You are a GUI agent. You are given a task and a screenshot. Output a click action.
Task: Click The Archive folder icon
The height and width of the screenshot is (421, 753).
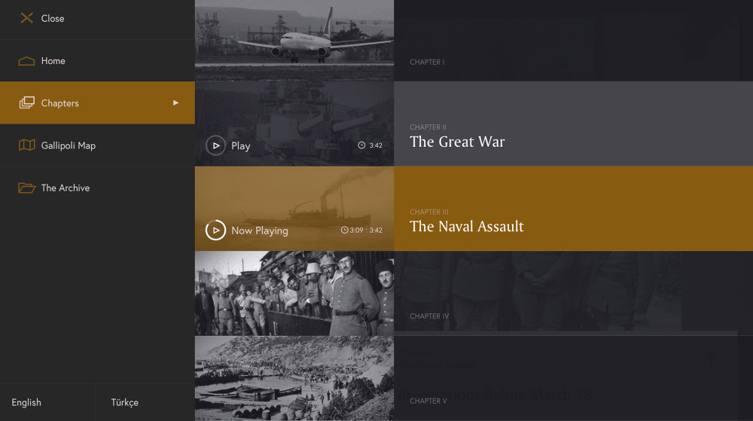26,188
